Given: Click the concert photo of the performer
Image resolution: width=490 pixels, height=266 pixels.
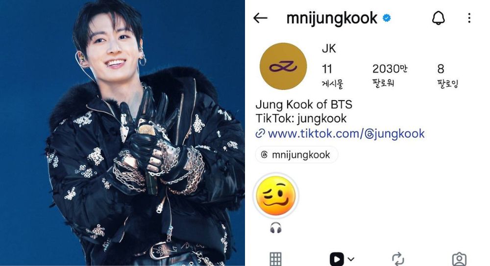Looking at the screenshot, I should (x=122, y=133).
